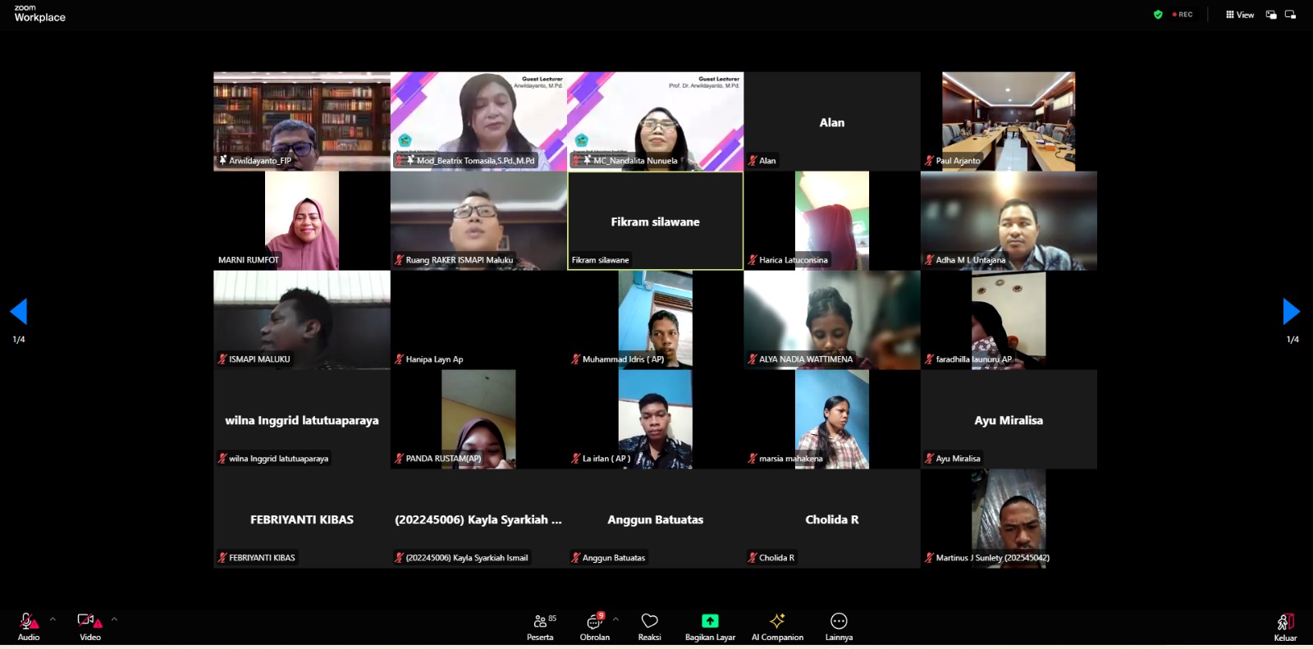
Task: Click the green encryption shield icon
Action: 1158,15
